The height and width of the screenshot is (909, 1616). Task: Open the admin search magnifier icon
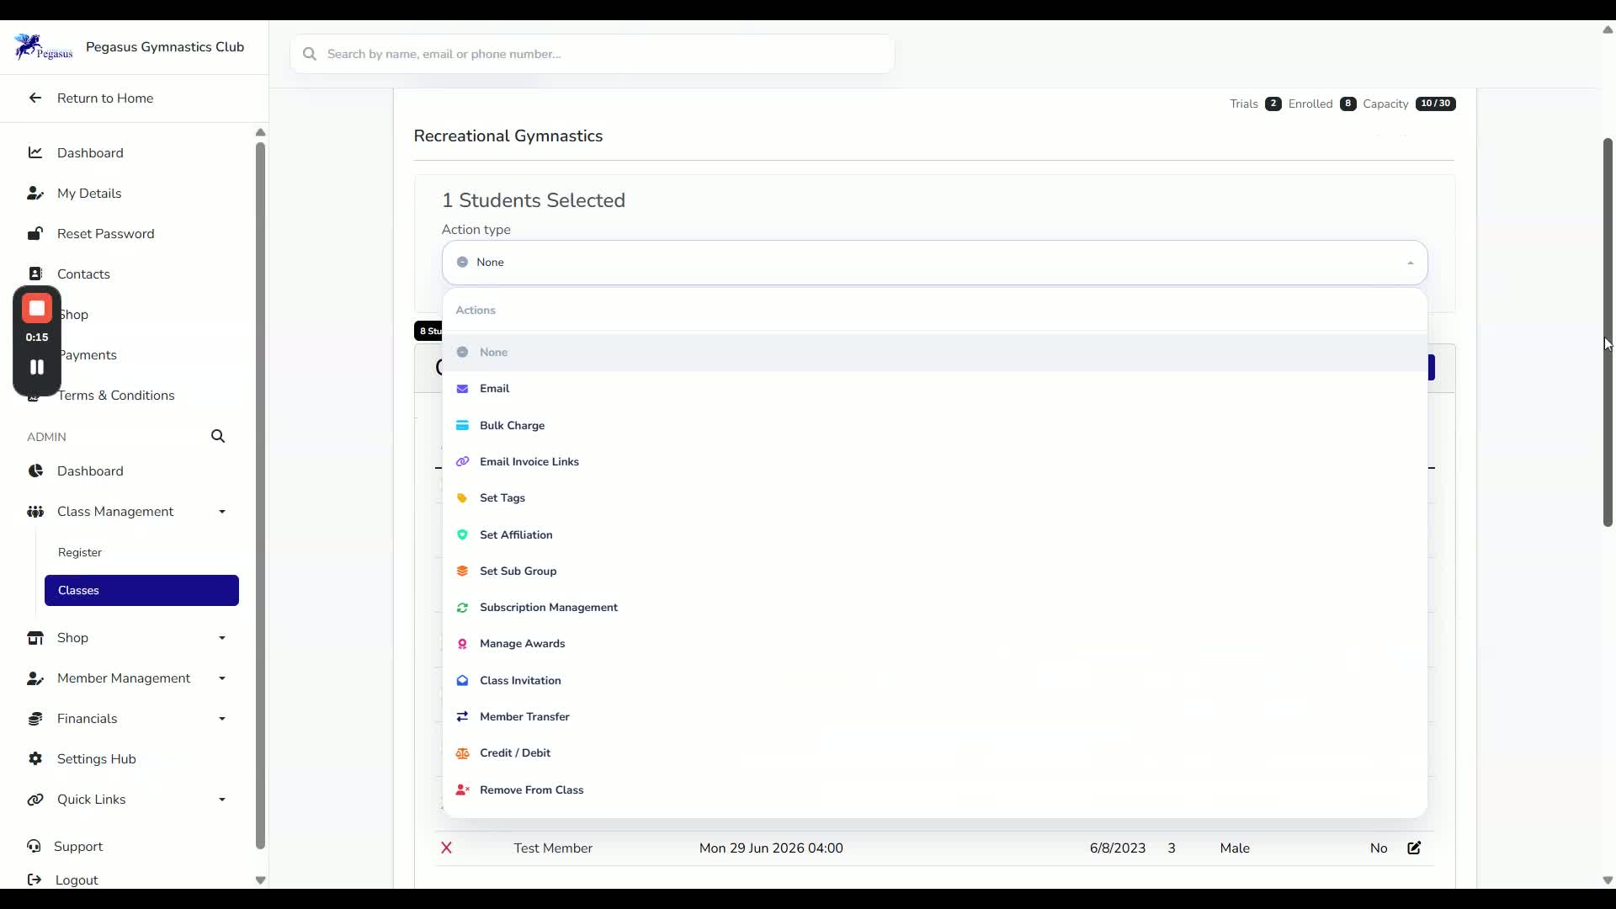(218, 436)
